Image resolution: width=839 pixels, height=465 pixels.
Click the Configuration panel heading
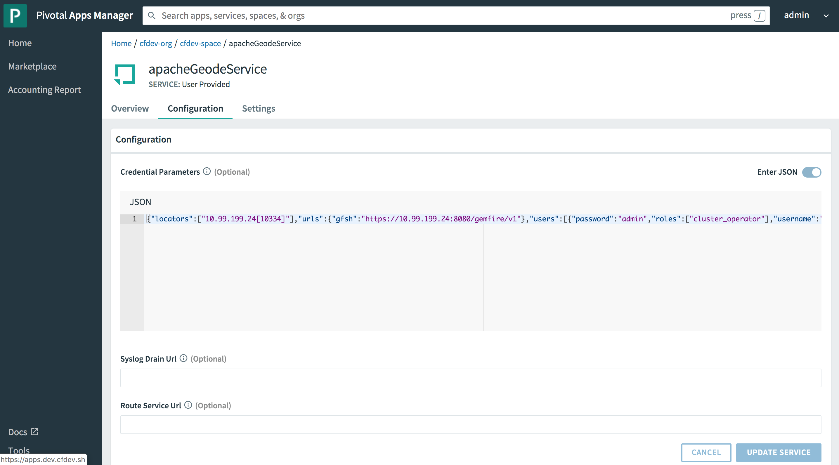click(x=143, y=139)
